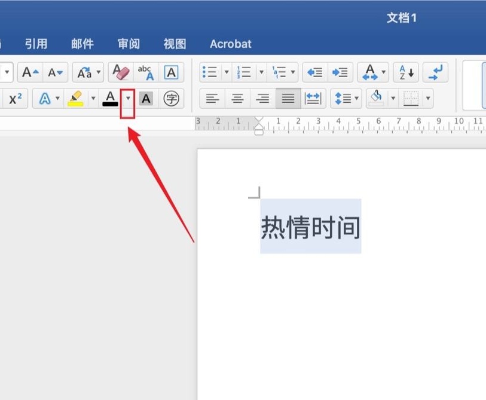Expand Asian layout dropdown arrow

[384, 72]
